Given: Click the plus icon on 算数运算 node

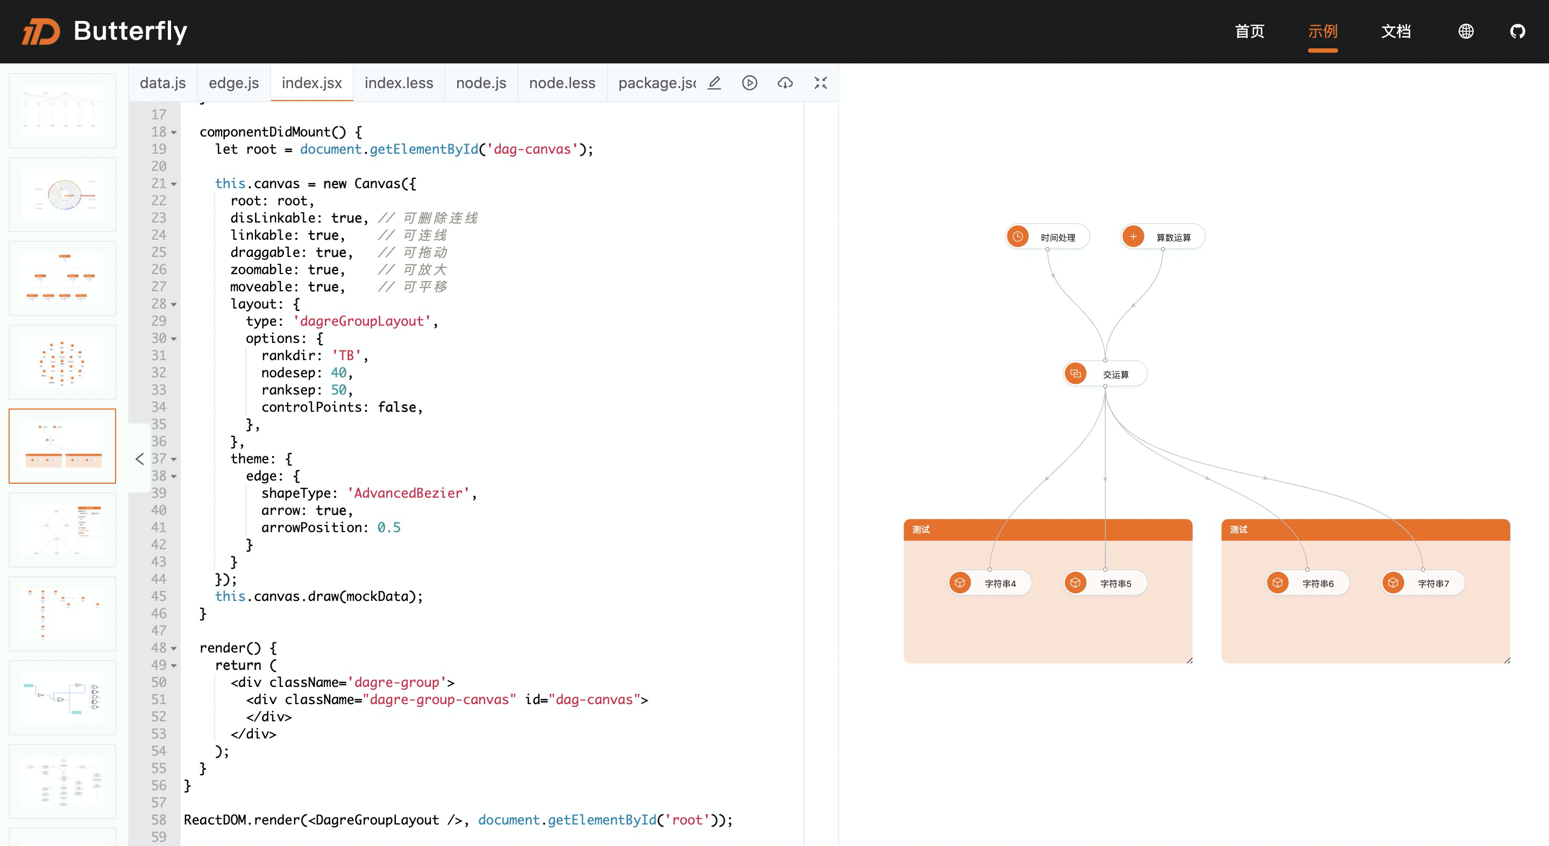Looking at the screenshot, I should point(1133,236).
